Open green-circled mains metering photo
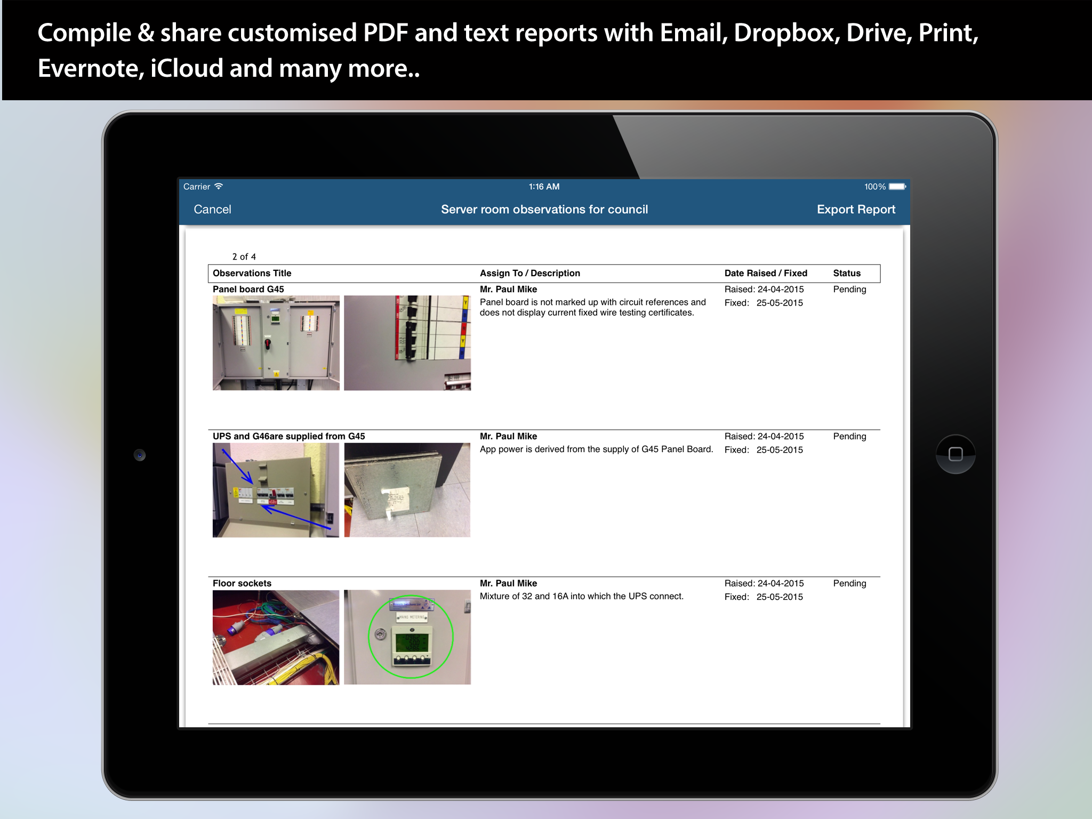The height and width of the screenshot is (819, 1092). pyautogui.click(x=407, y=637)
